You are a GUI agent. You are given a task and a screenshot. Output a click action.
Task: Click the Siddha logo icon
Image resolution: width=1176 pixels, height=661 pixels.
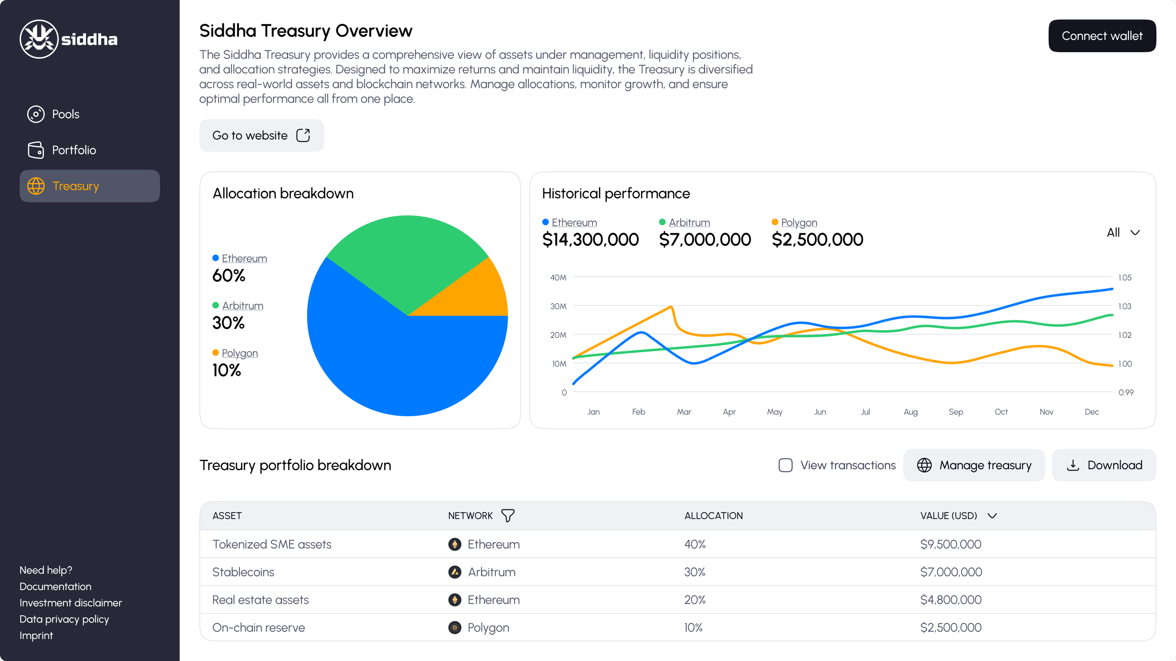[x=39, y=39]
